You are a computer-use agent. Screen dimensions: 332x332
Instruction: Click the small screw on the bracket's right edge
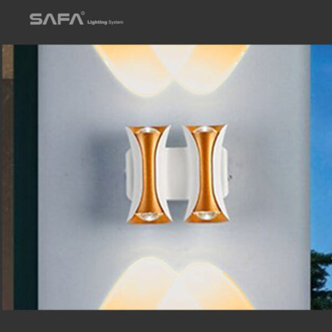[230, 176]
